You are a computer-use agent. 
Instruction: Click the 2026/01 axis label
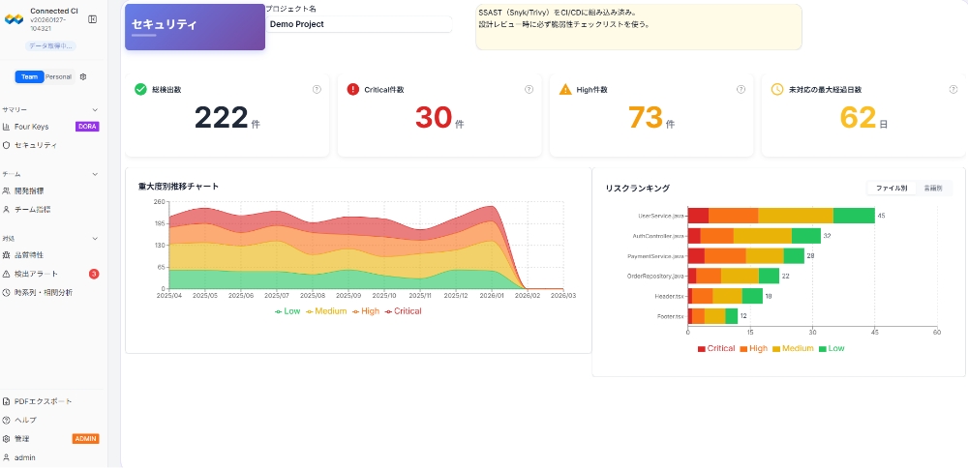[x=492, y=296]
